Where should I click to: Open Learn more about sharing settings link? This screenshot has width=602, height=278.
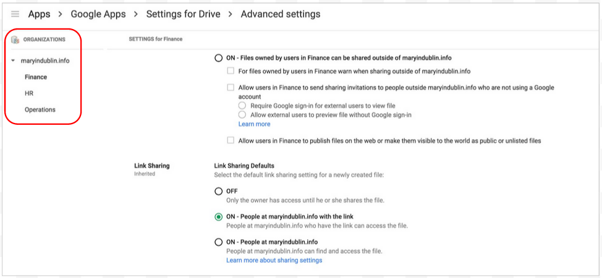[274, 260]
